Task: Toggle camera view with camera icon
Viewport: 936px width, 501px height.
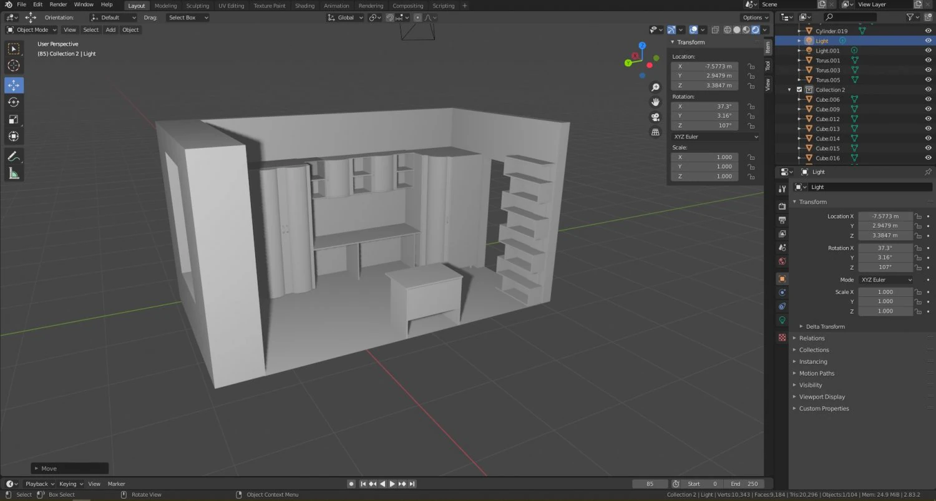Action: (x=655, y=117)
